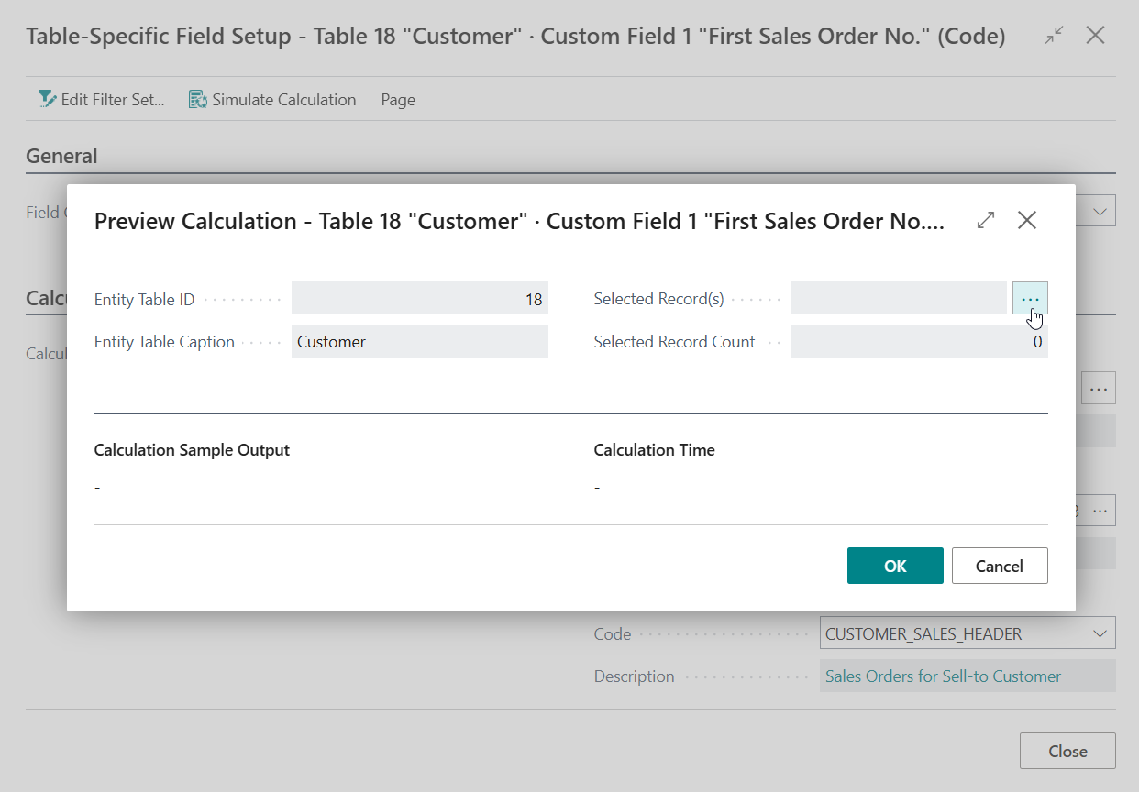The height and width of the screenshot is (792, 1139).
Task: Expand the Preview Calculation dialog to full size
Action: coord(986,221)
